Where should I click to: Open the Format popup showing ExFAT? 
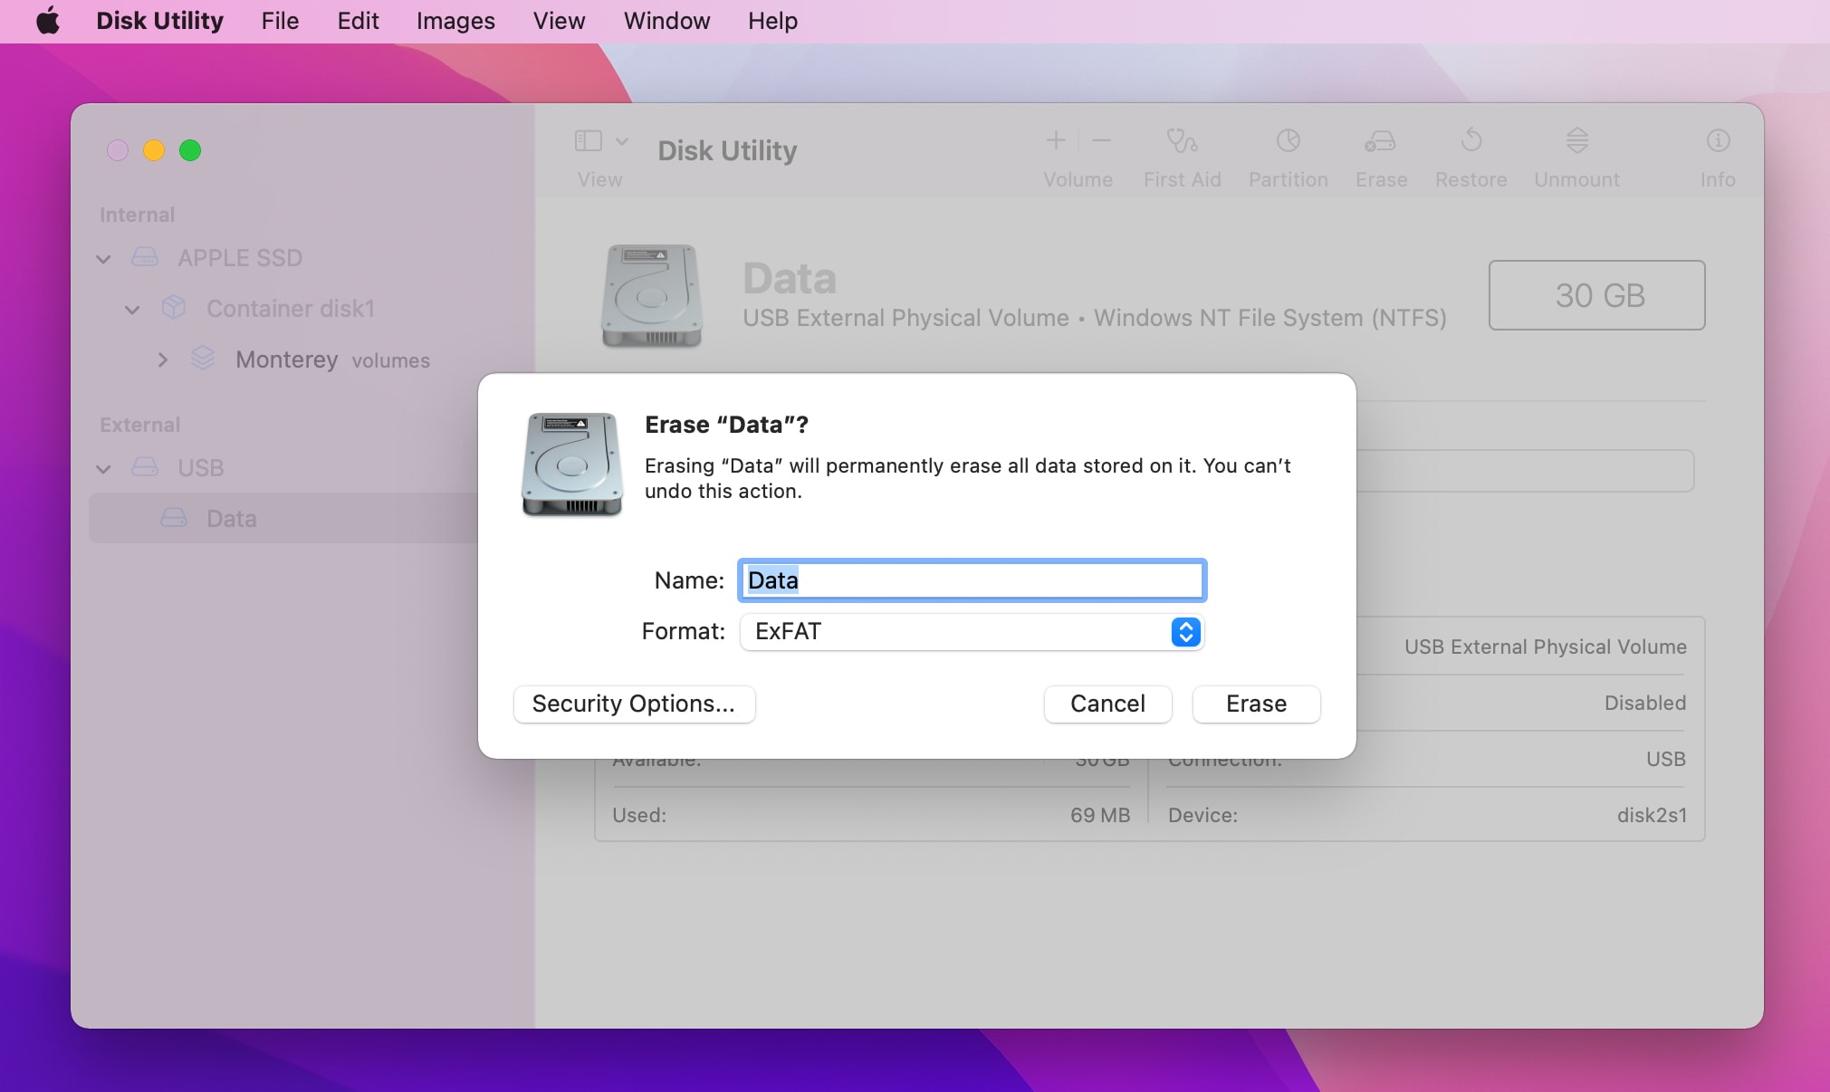coord(971,632)
